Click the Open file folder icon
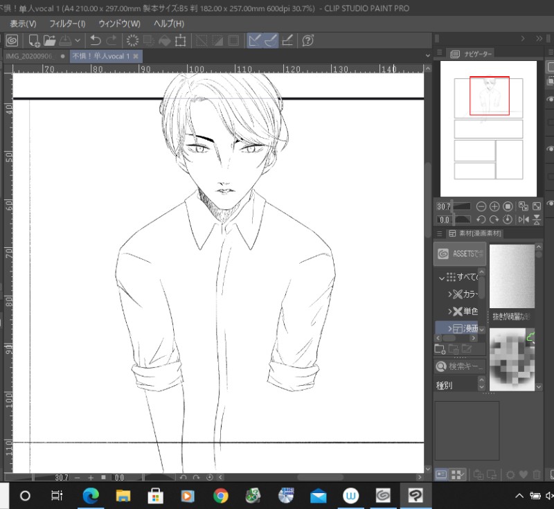 pos(50,41)
